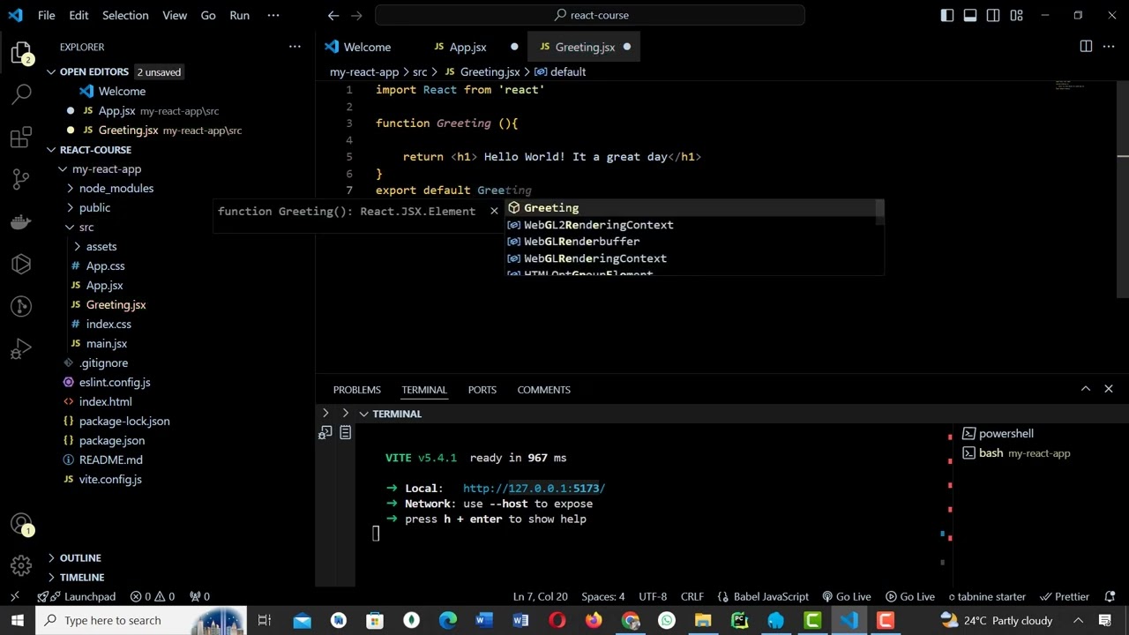Collapse the TERMINAL group chevron
This screenshot has width=1129, height=635.
tap(363, 414)
